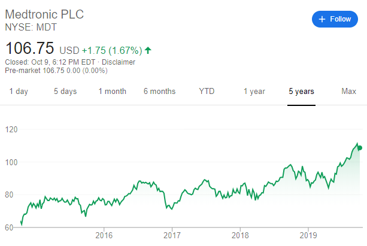Click the Pre-market 106.75 line
This screenshot has width=367, height=246.
56,71
